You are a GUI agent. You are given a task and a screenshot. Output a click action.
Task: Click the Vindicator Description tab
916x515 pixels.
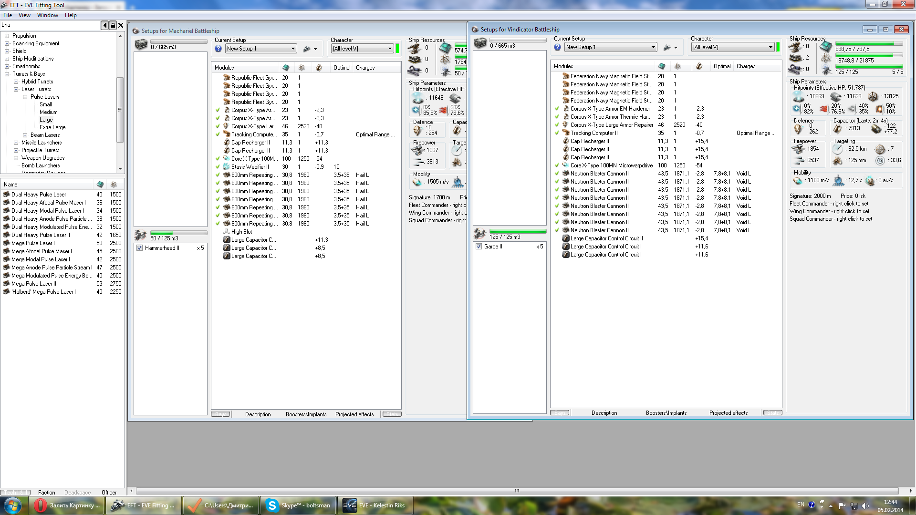[x=604, y=413]
